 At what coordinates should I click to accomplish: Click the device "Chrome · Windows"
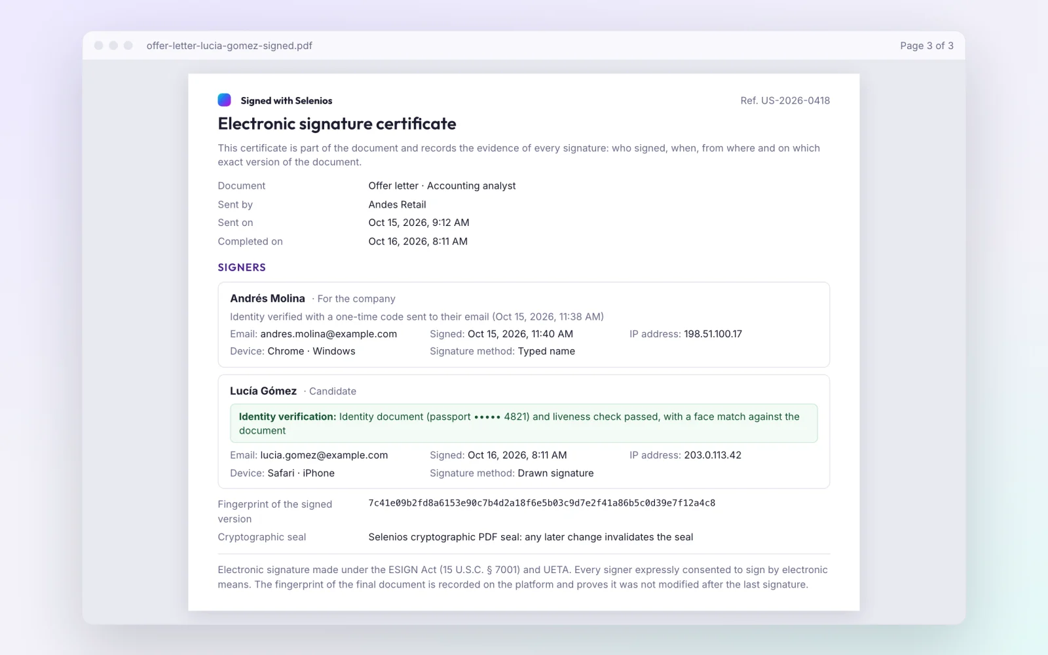311,351
